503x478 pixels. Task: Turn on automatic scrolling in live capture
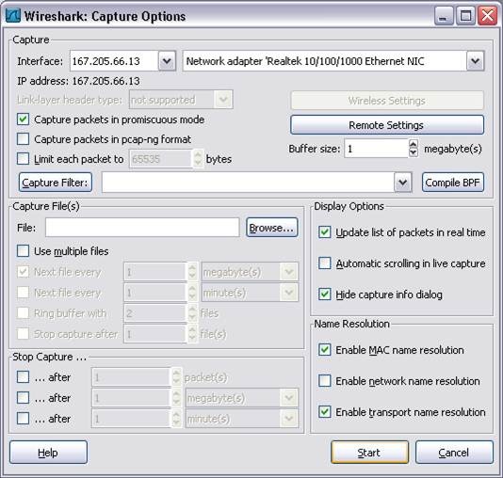tap(325, 263)
